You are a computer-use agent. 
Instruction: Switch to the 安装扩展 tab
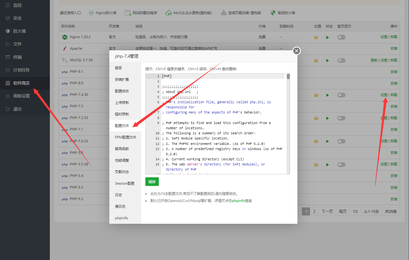(x=125, y=80)
